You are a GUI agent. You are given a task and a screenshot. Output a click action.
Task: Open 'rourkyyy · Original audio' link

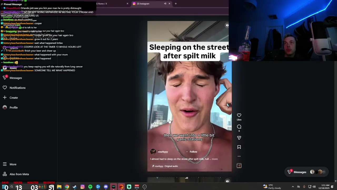click(x=165, y=166)
